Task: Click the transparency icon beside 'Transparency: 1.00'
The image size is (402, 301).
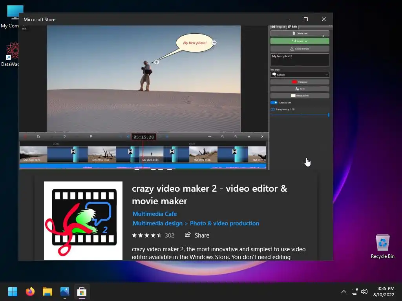Action: click(x=273, y=109)
